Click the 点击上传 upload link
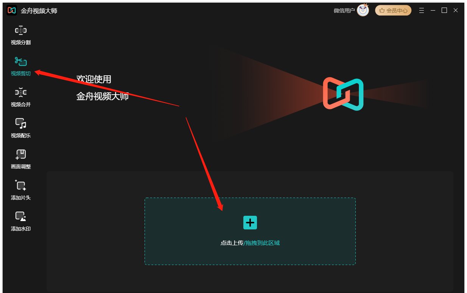Image resolution: width=467 pixels, height=293 pixels. point(232,243)
